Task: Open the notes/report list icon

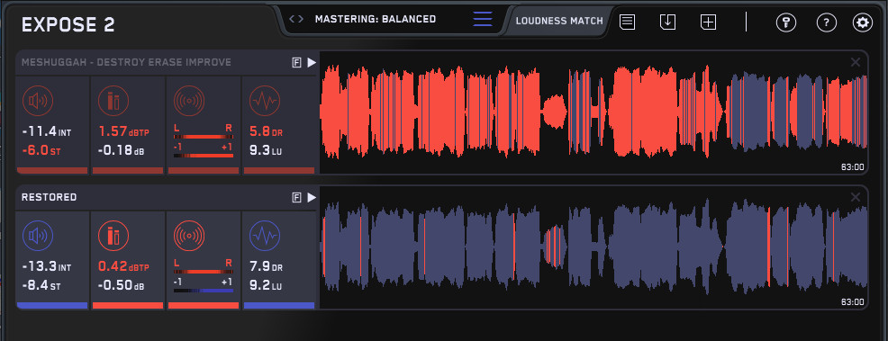Action: (627, 22)
